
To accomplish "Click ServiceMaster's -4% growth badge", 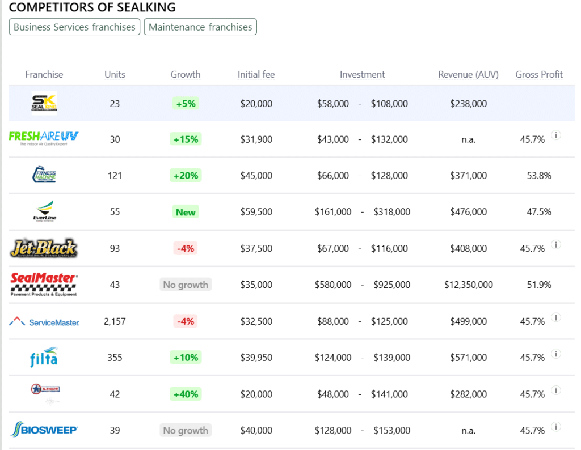I will pyautogui.click(x=186, y=321).
